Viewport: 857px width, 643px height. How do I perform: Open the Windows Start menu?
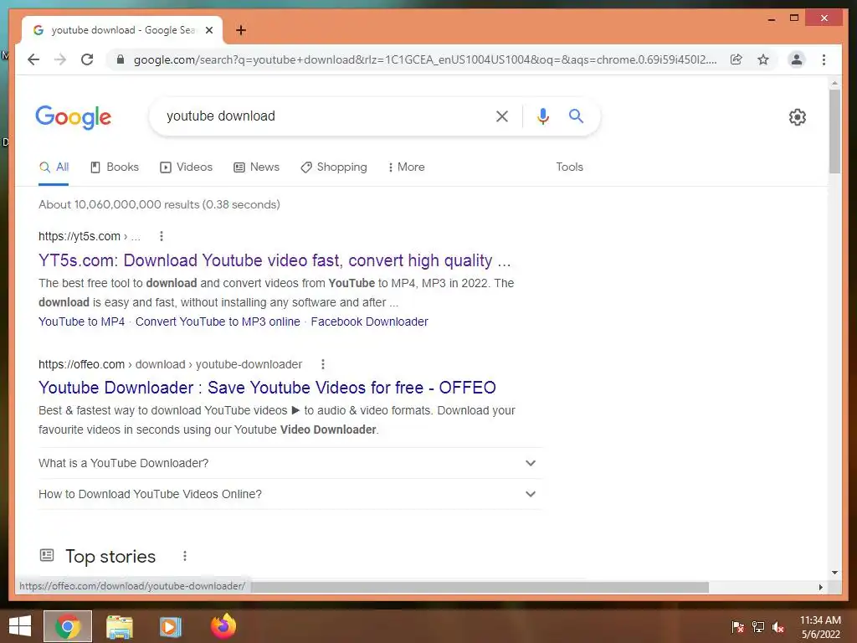coord(20,626)
